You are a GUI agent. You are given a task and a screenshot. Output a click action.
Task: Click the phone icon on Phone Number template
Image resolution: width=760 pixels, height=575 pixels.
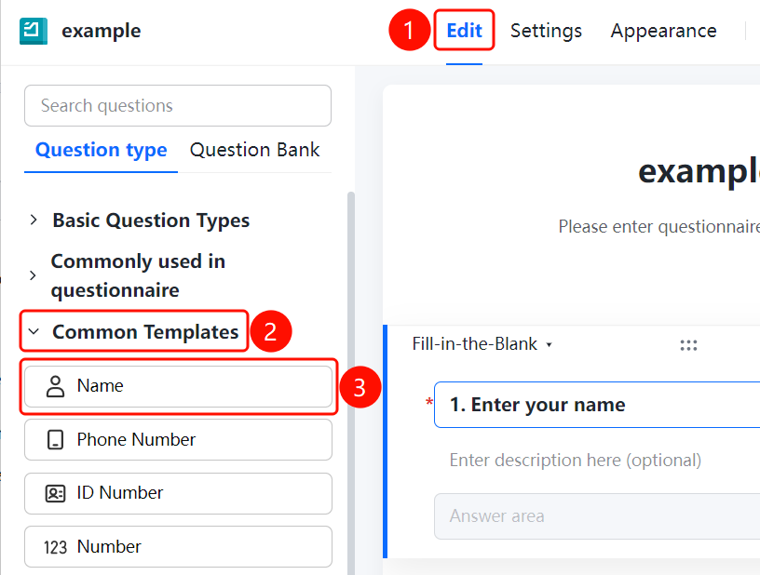[55, 439]
